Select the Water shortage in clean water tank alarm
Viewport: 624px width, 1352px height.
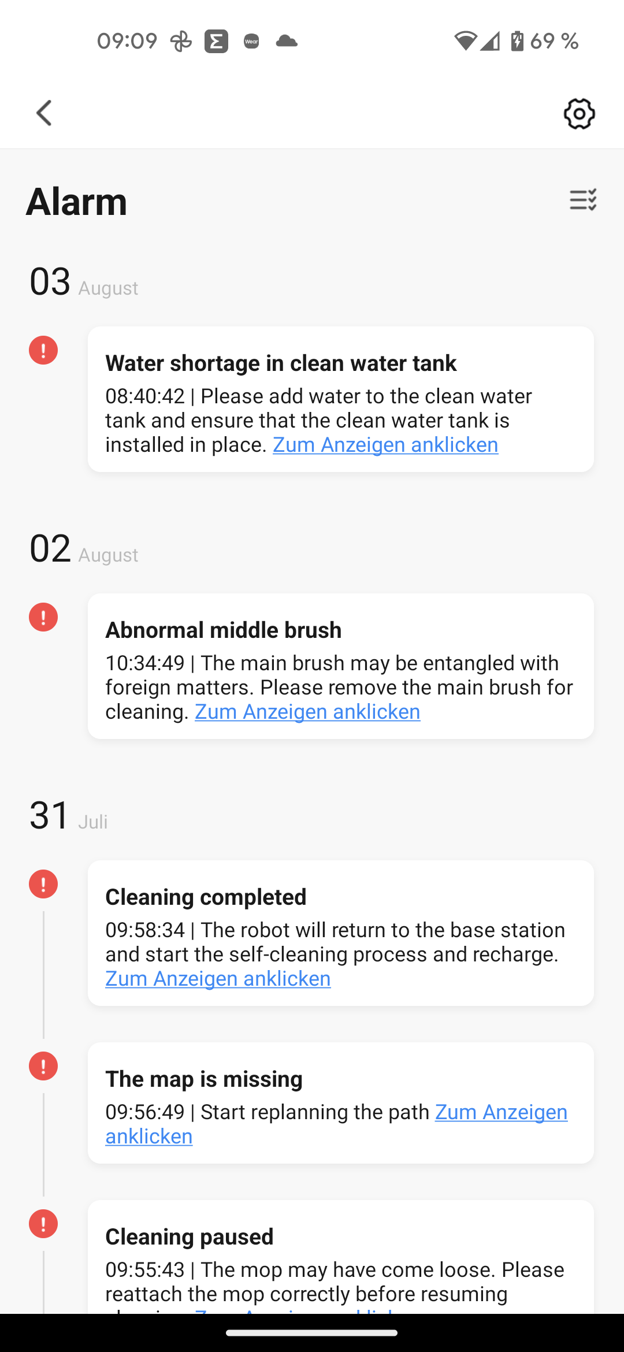point(281,363)
